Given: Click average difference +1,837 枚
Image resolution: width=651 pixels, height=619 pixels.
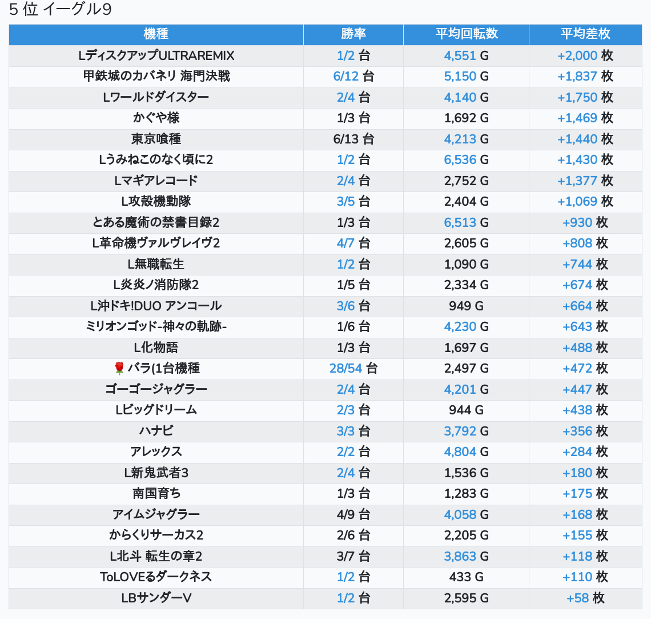Looking at the screenshot, I should tap(585, 77).
